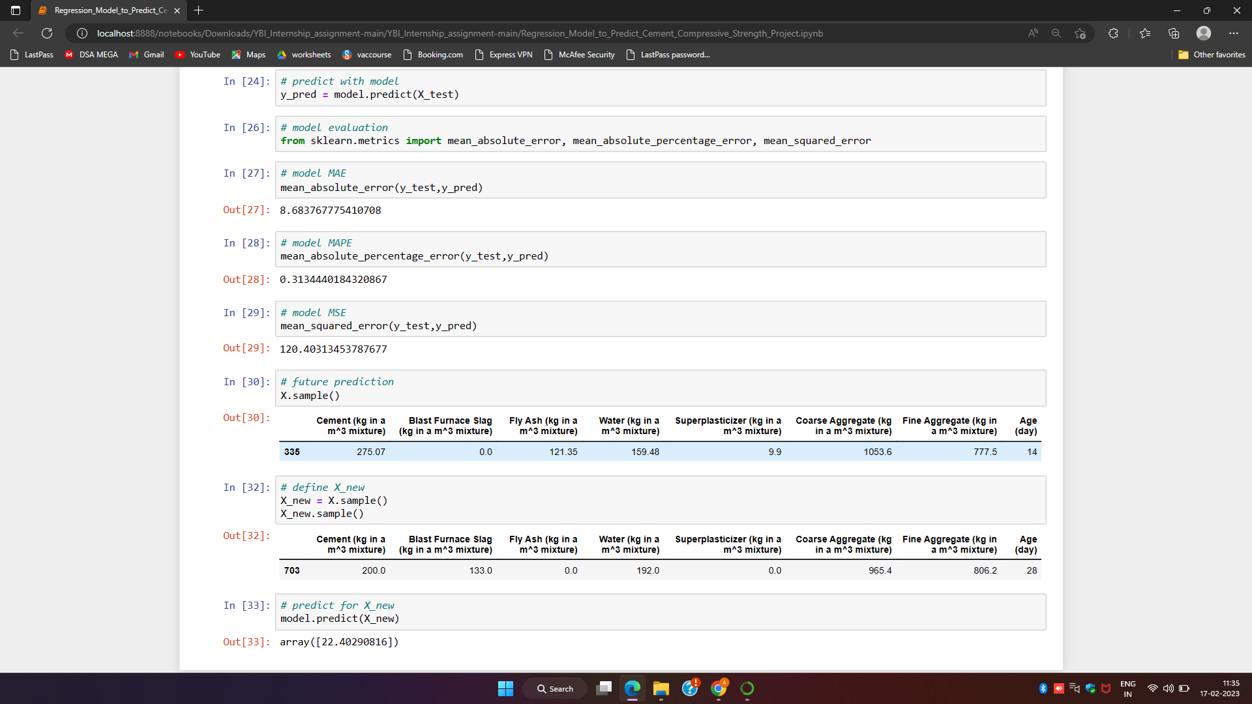Click the Bluetooth icon in the system tray
The image size is (1252, 704).
(1044, 688)
